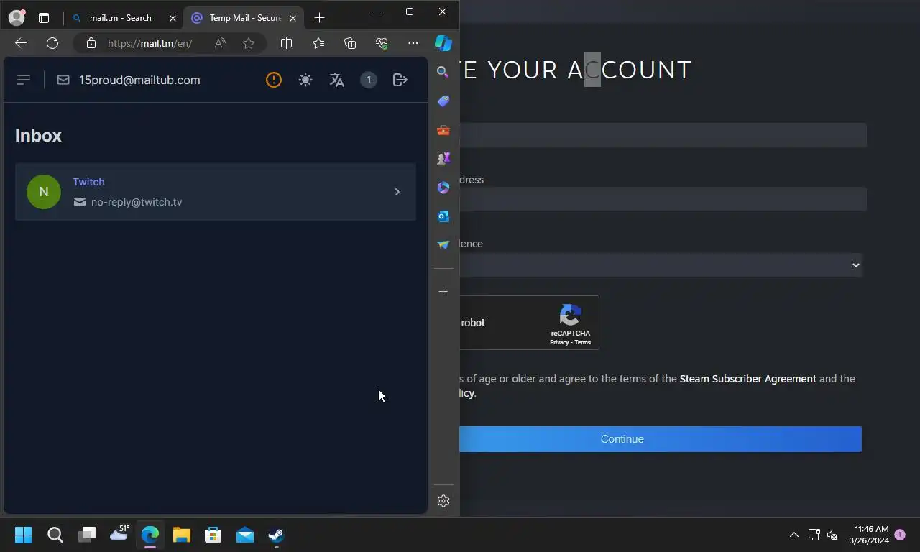Open Edge profile avatar menu
The width and height of the screenshot is (920, 552).
point(17,18)
